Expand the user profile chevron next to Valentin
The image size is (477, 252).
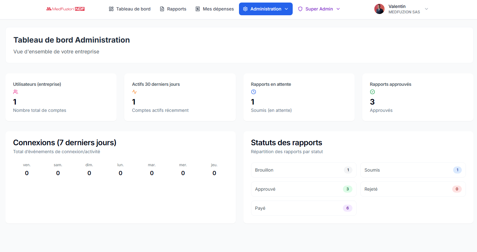(x=426, y=9)
